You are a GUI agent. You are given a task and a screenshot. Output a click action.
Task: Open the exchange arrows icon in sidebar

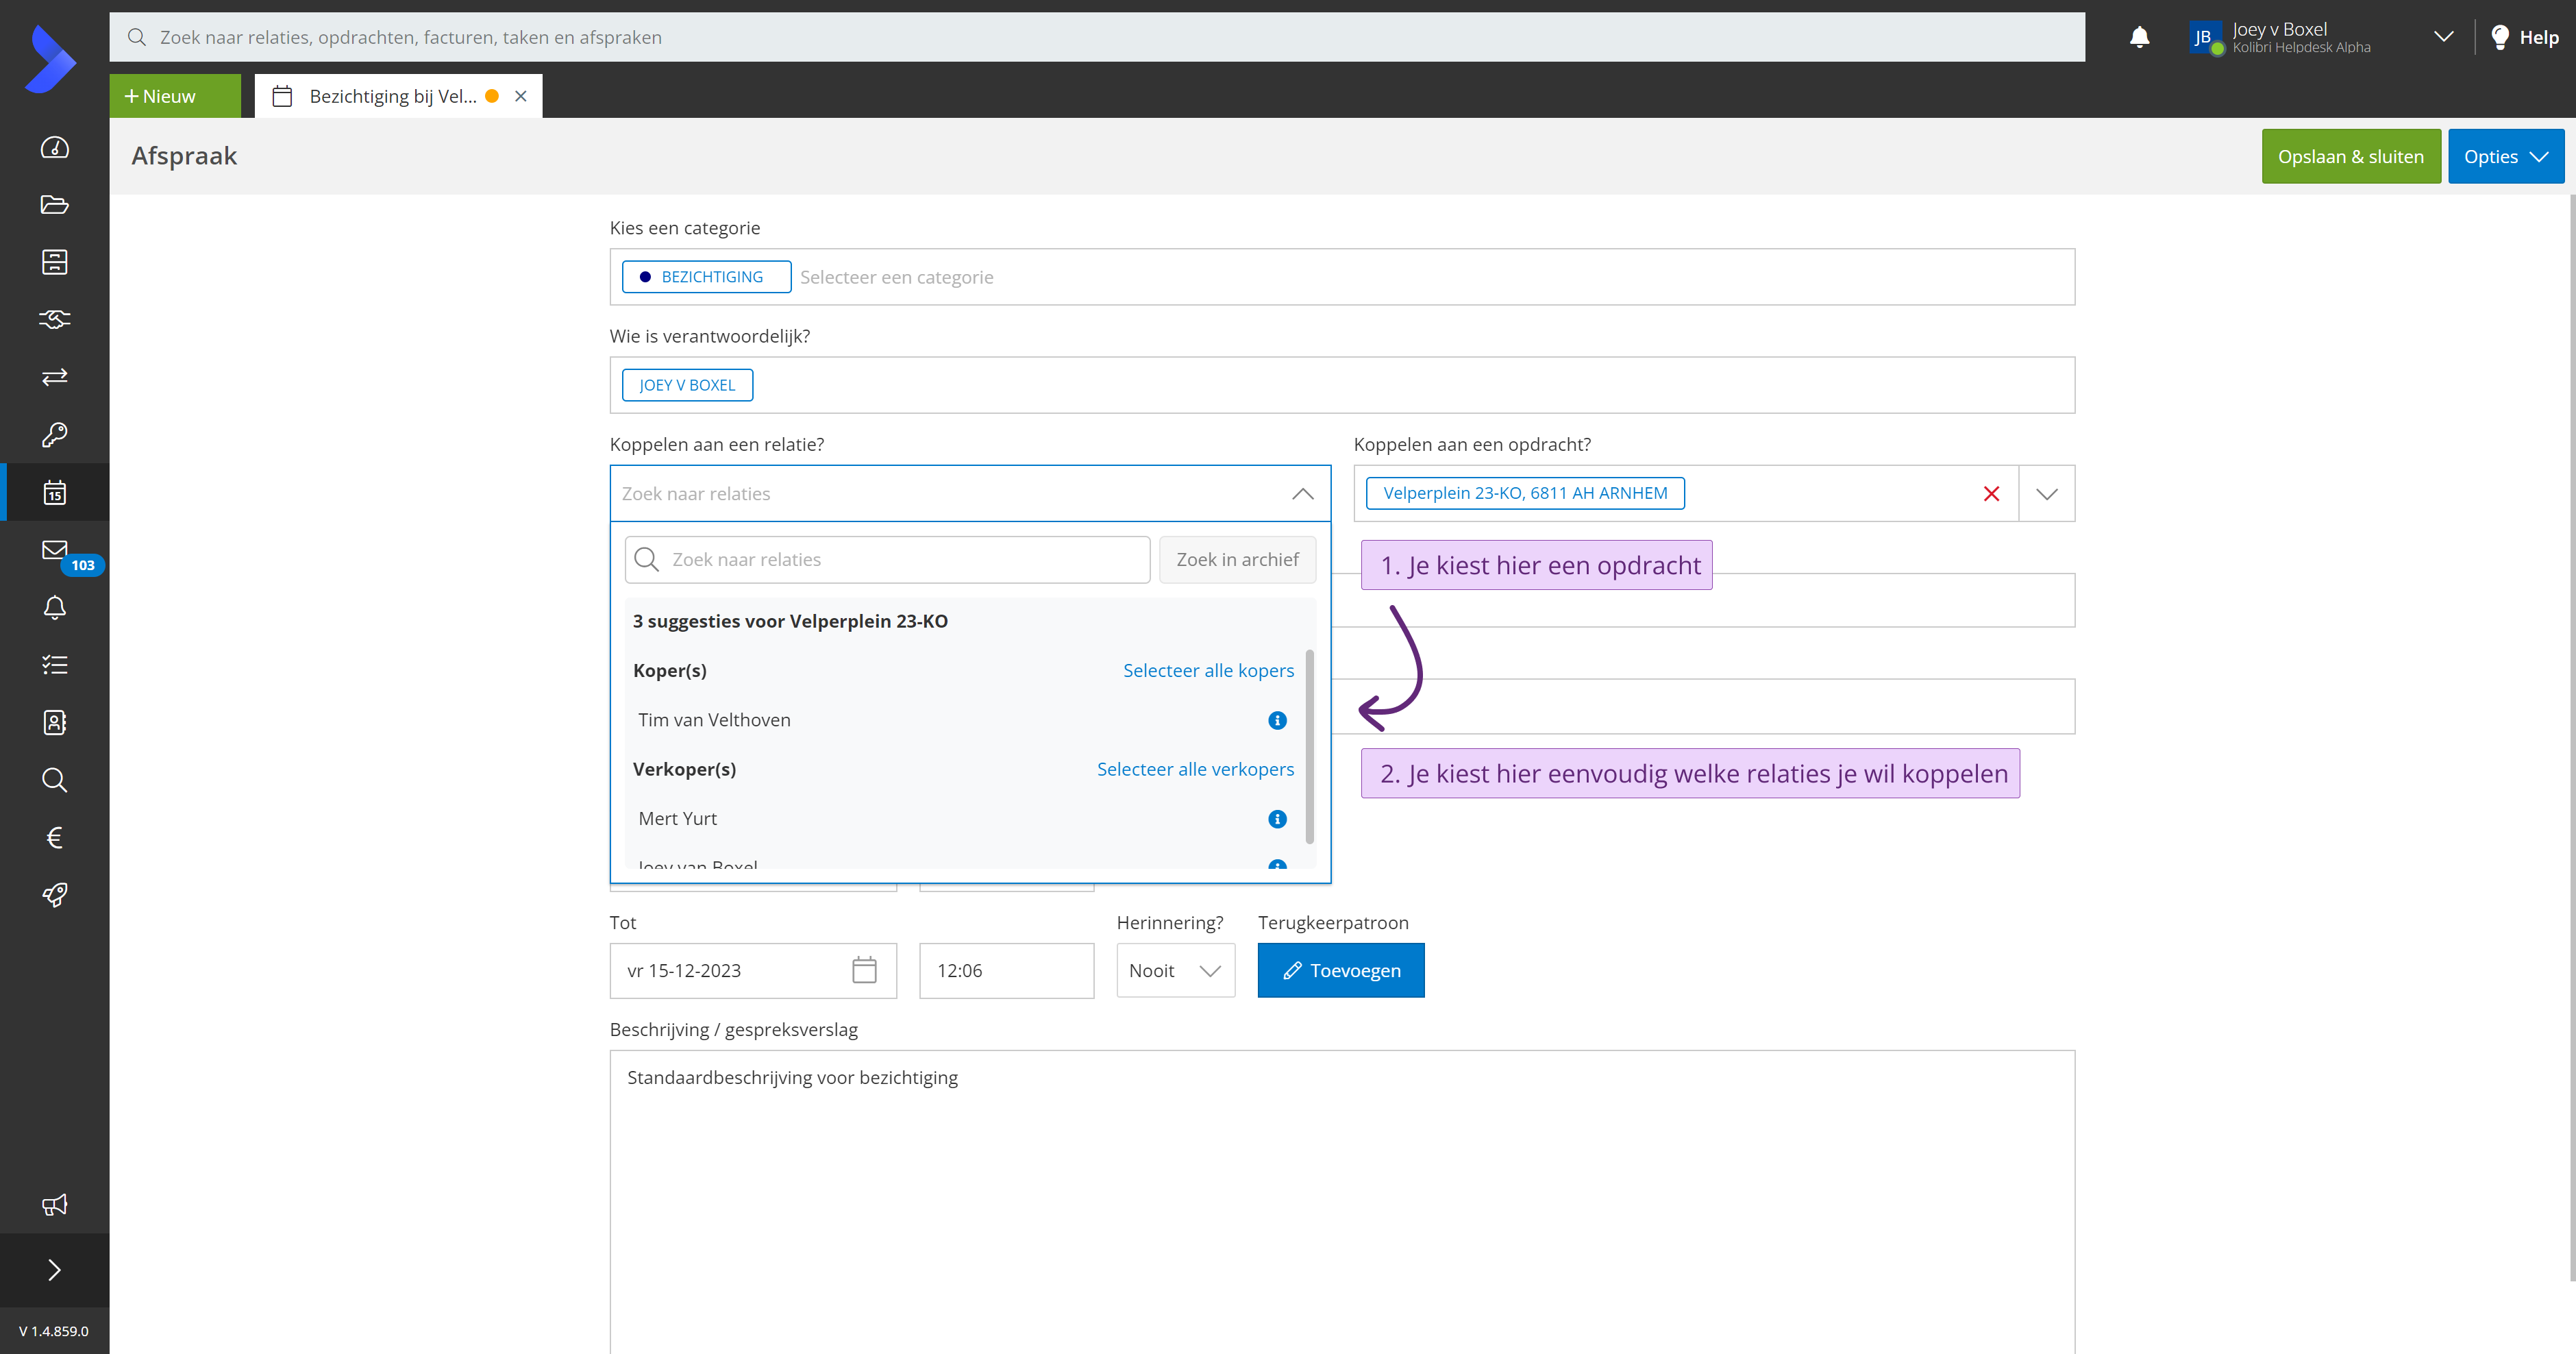[x=54, y=377]
